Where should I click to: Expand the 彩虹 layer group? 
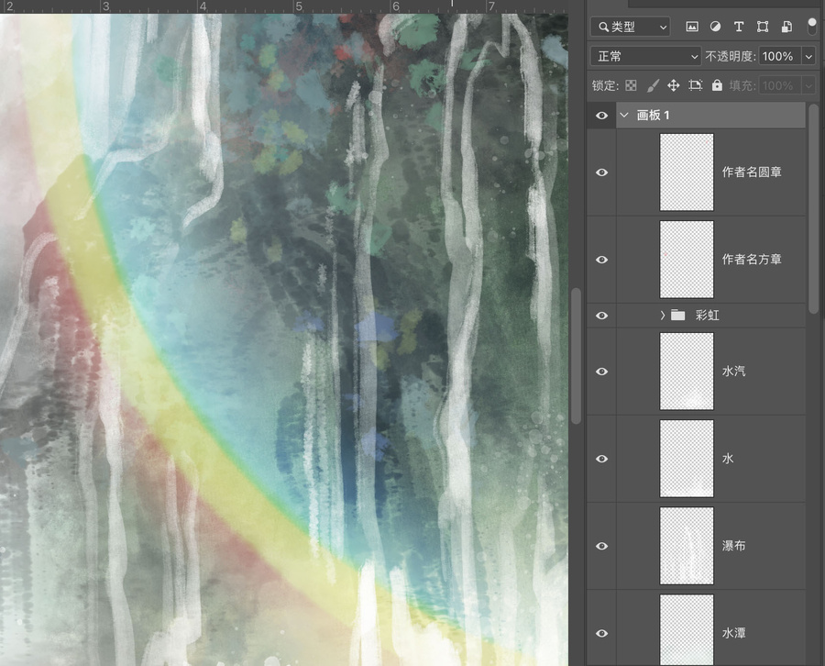pos(663,316)
